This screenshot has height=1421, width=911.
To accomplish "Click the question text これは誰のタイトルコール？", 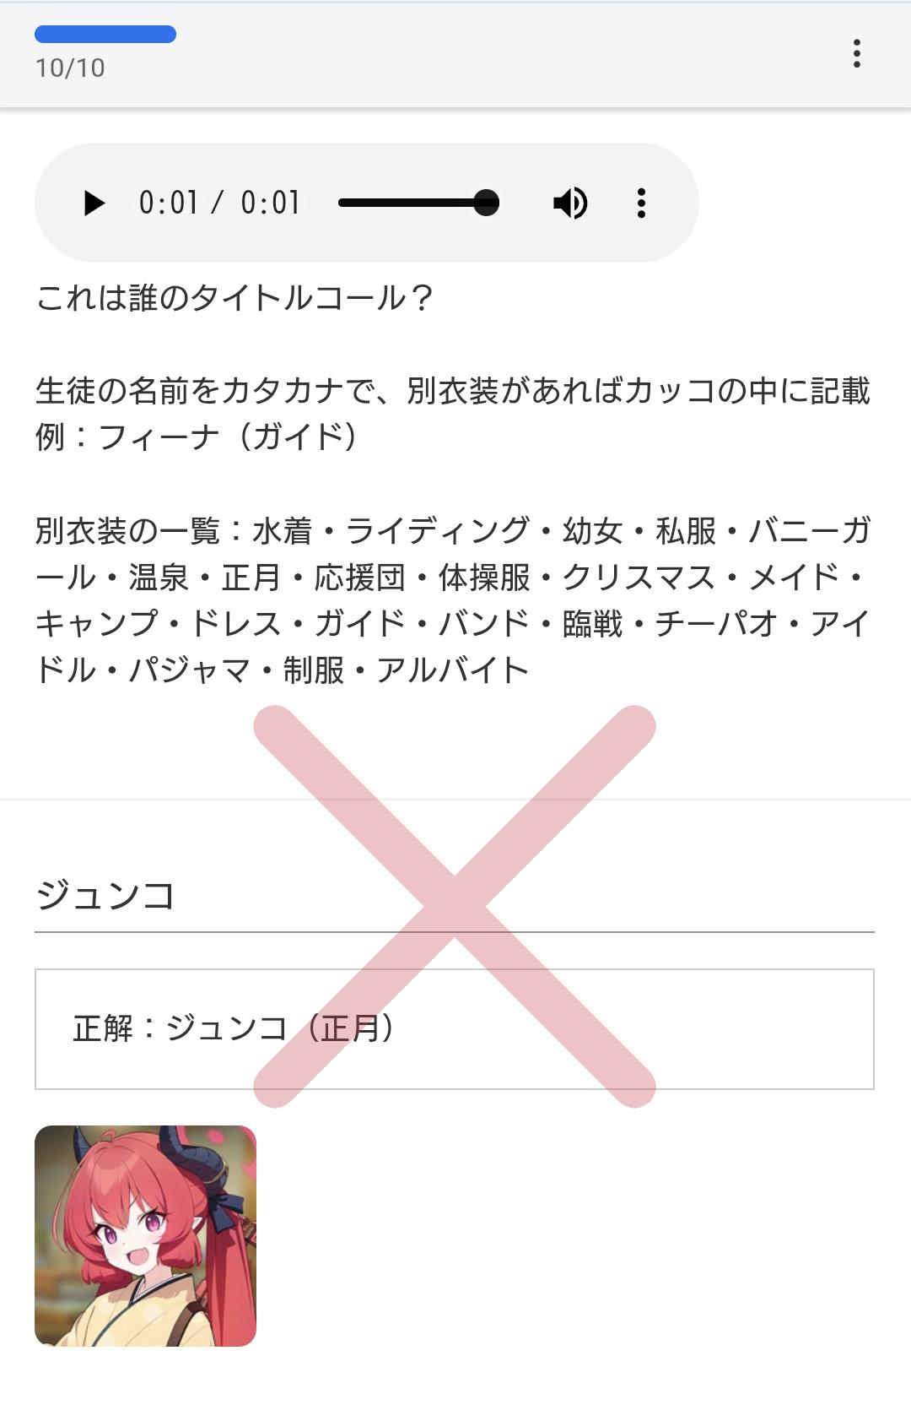I will coord(234,298).
